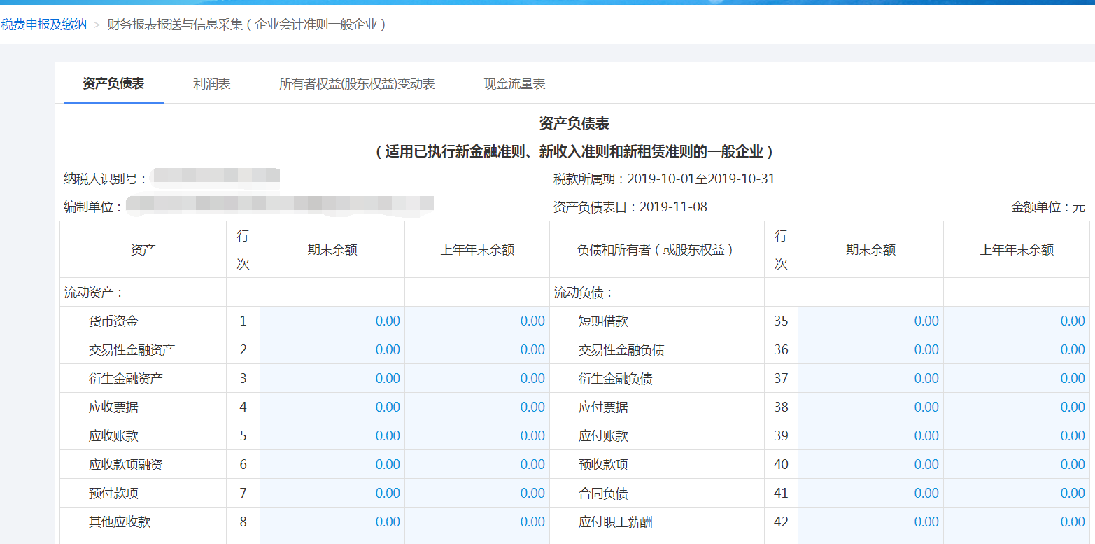The width and height of the screenshot is (1095, 544).
Task: Switch to the 现金流量表 tab
Action: [x=514, y=84]
